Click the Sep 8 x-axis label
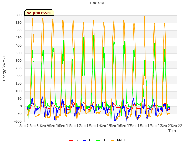 [34, 126]
